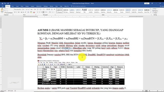Viewport: 164px width, 92px height.
Task: Share the document with Share button
Action: [x=162, y=6]
